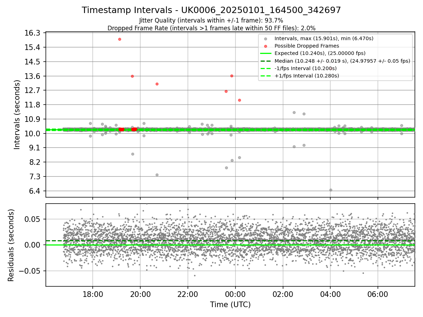Click the 02:00 time tick label

coord(283,294)
